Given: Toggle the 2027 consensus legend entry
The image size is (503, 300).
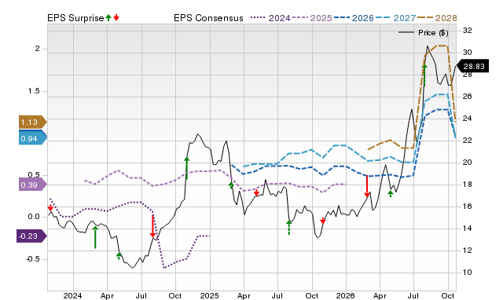Looking at the screenshot, I should 395,18.
